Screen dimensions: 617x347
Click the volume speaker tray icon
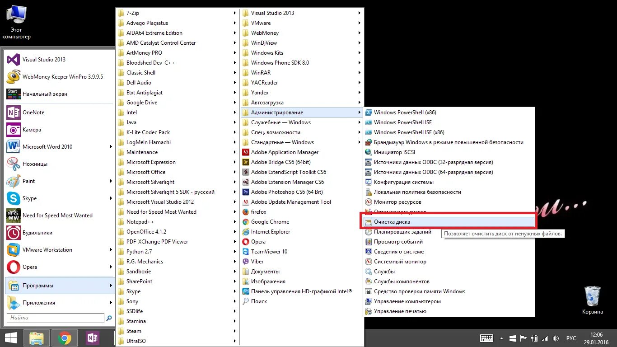[x=556, y=338]
